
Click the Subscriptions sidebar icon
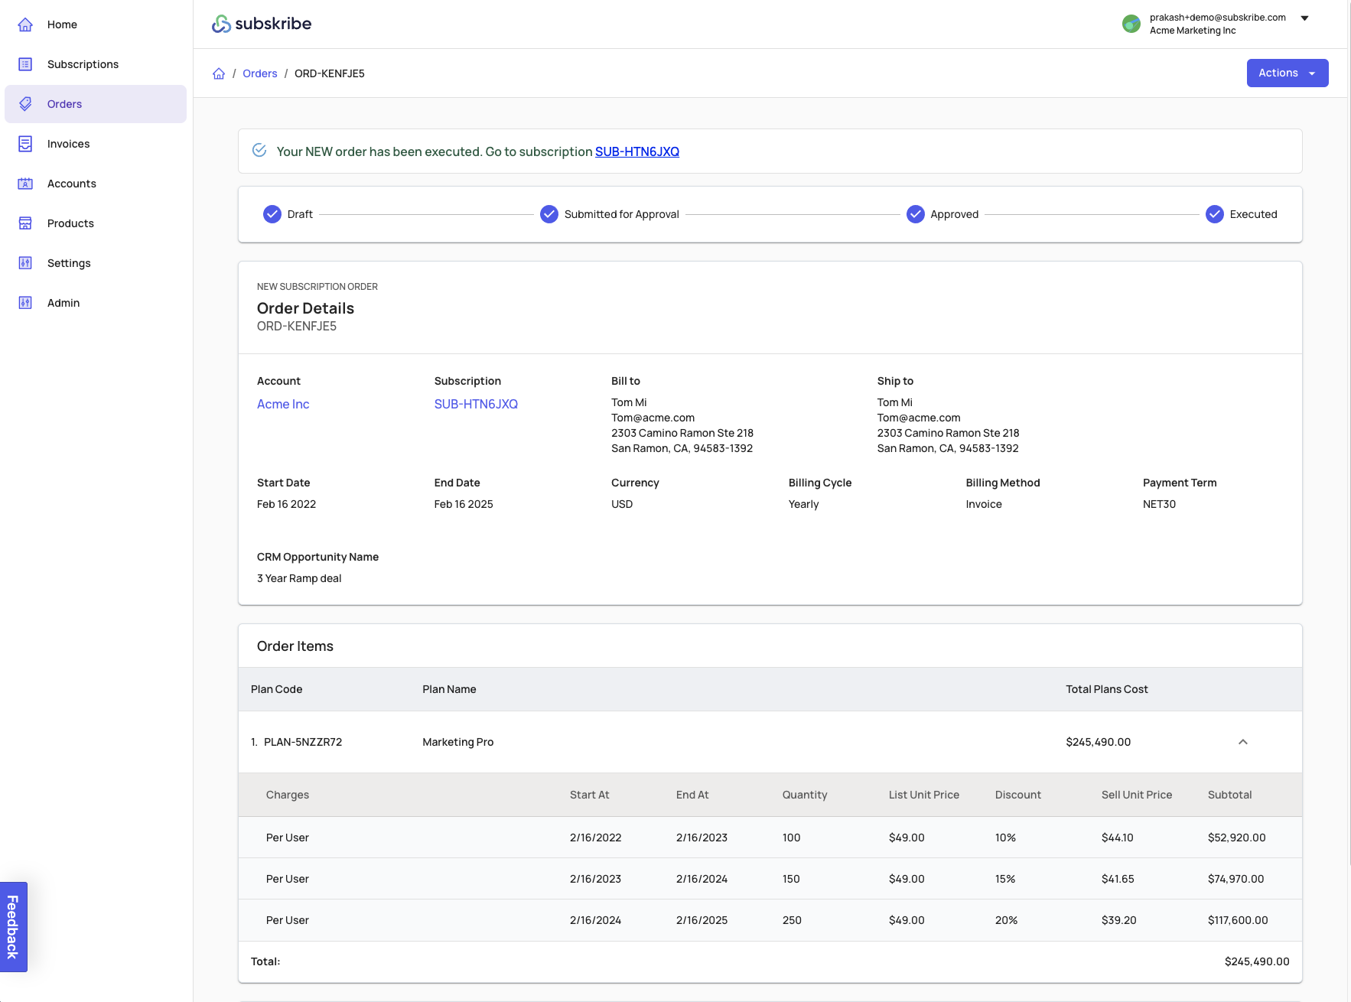pyautogui.click(x=25, y=64)
